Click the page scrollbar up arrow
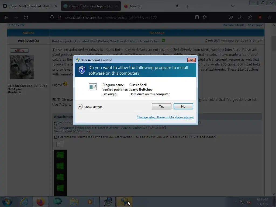This screenshot has width=276, height=207. [274, 25]
